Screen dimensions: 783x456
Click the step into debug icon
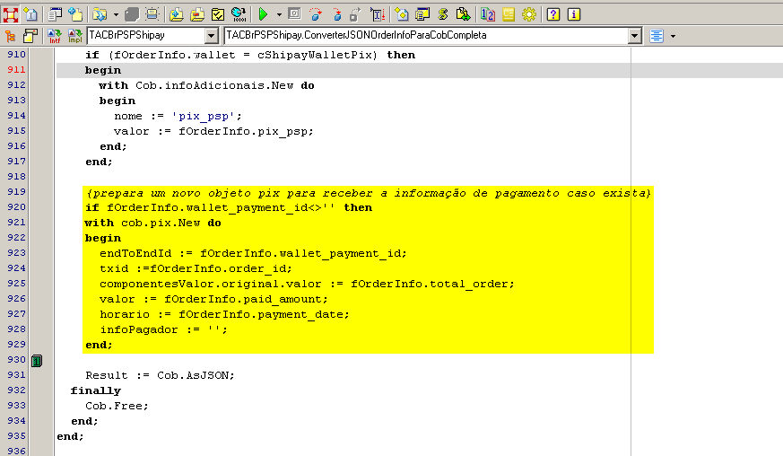click(x=337, y=14)
